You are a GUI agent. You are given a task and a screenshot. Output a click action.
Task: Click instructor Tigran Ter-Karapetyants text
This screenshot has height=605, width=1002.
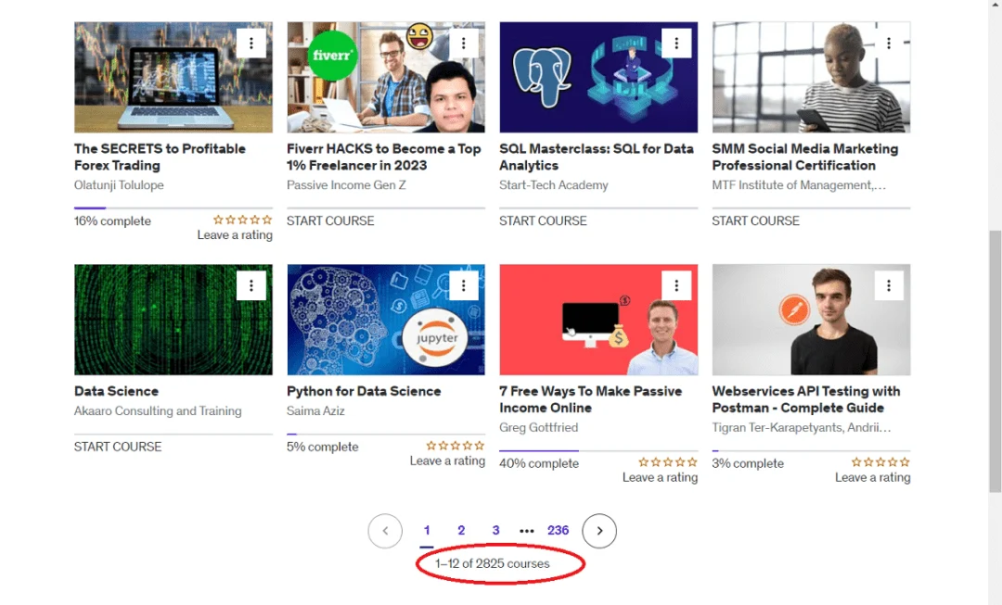coord(802,428)
